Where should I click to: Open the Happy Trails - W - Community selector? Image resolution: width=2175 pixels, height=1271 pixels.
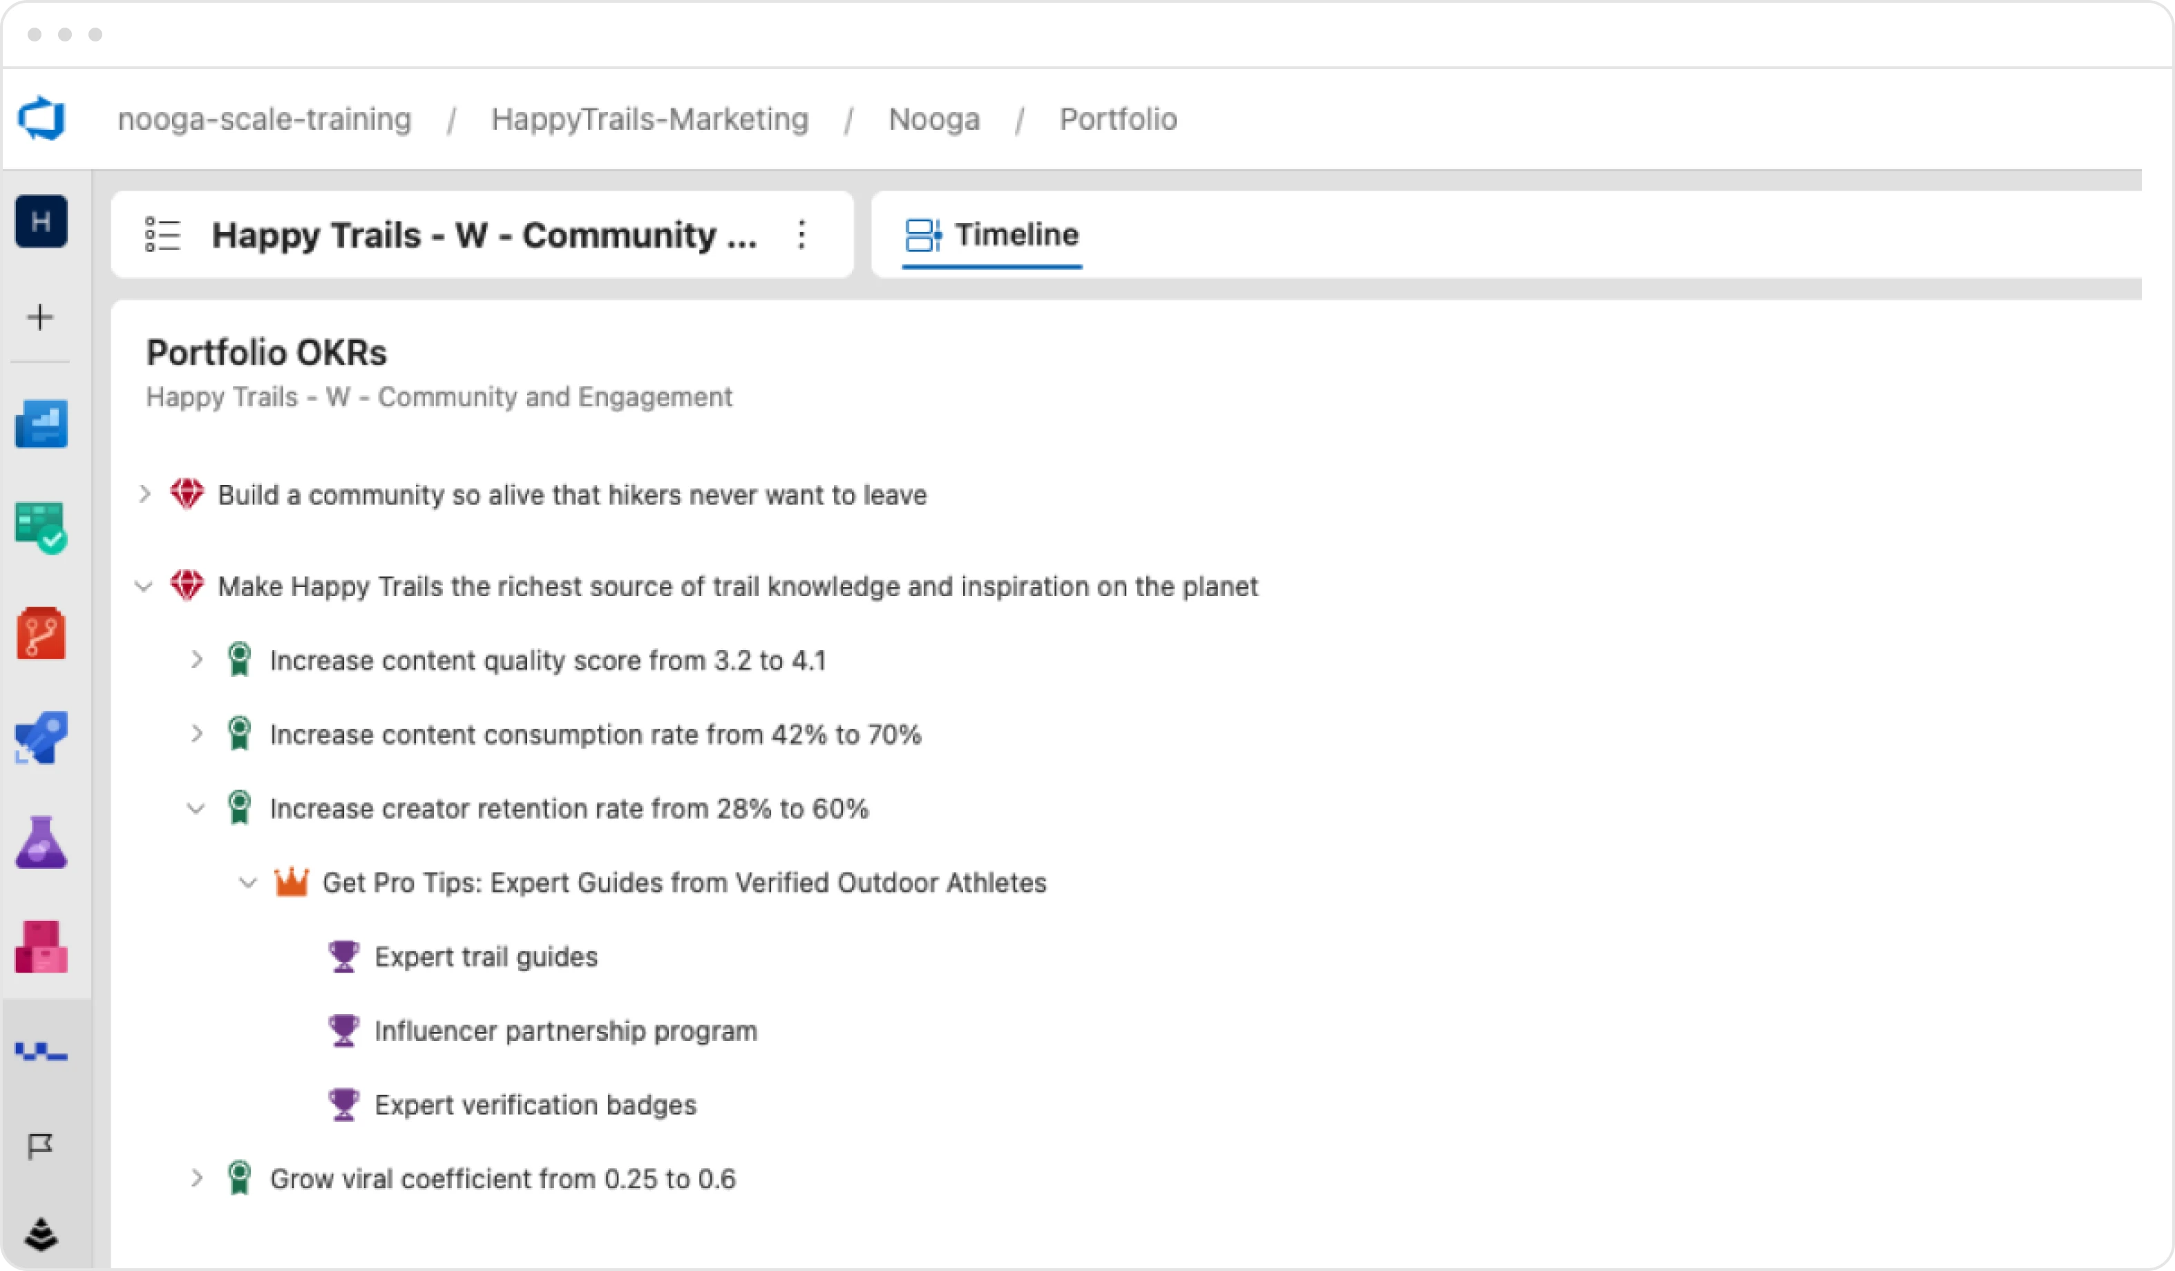click(482, 234)
